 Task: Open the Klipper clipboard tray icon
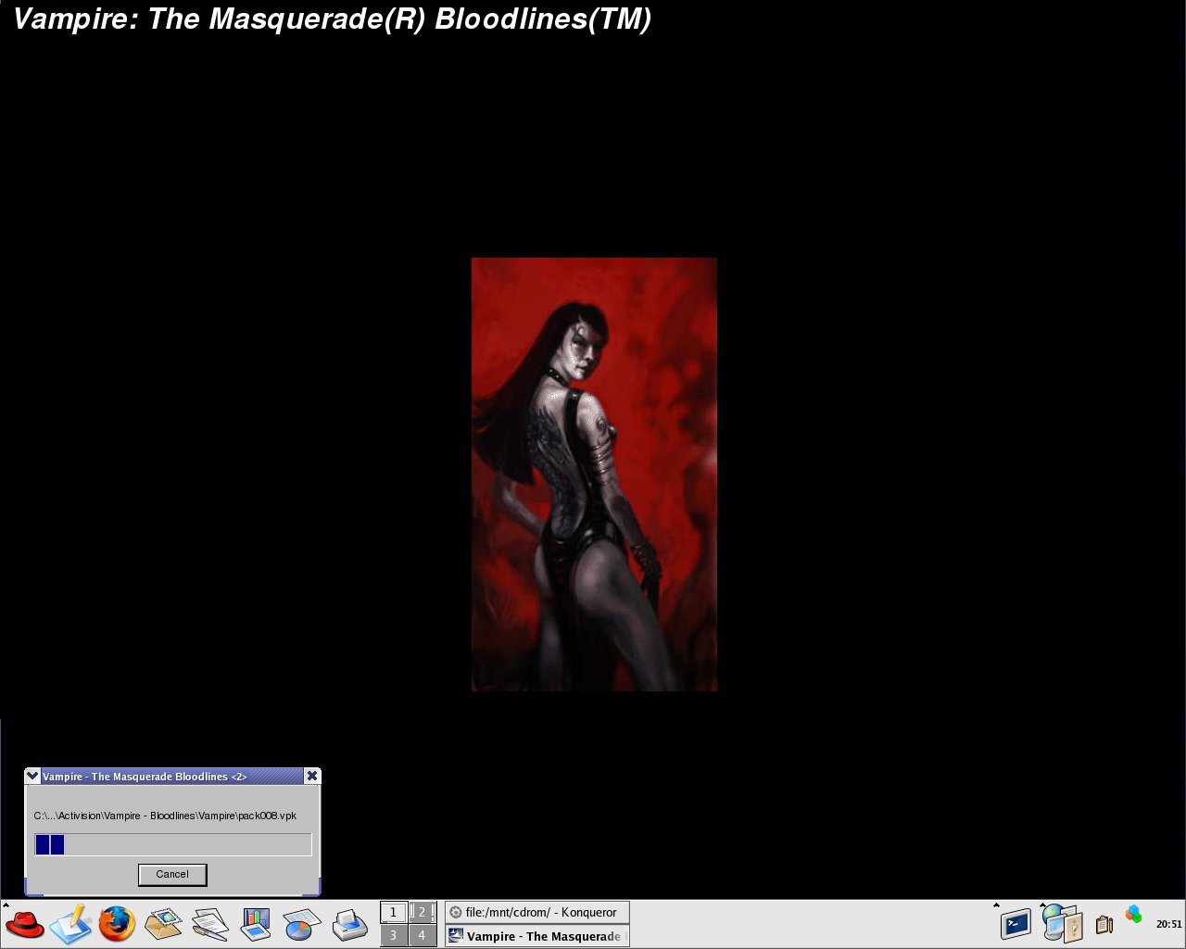pyautogui.click(x=1104, y=924)
